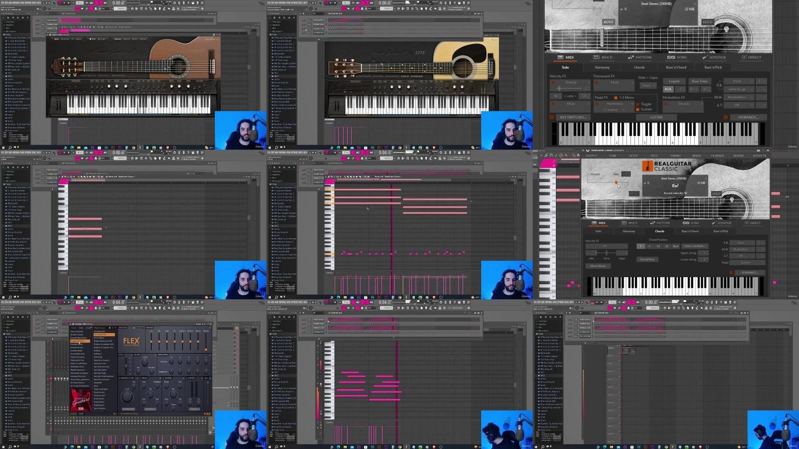Select chord position IV
The width and height of the screenshot is (799, 449).
click(667, 246)
